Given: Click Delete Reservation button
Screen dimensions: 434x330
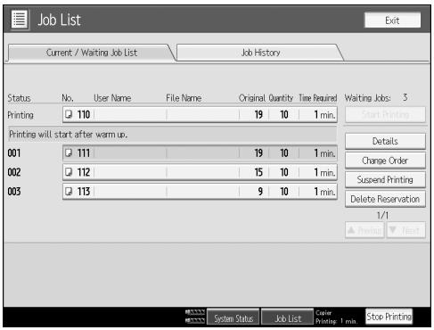Looking at the screenshot, I should [385, 199].
